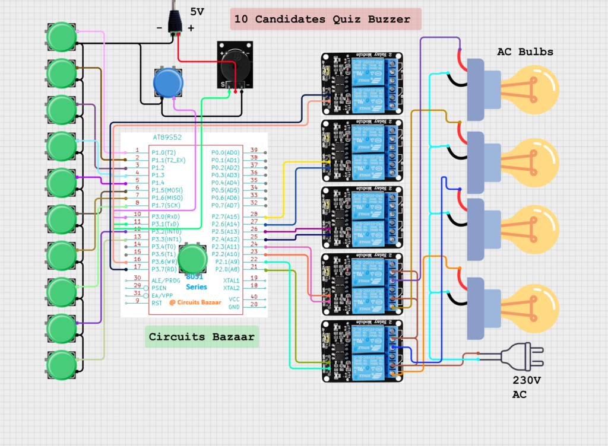Viewport: 608px width, 446px height.
Task: Click the green reset button on the AT89S52
Action: click(192, 259)
